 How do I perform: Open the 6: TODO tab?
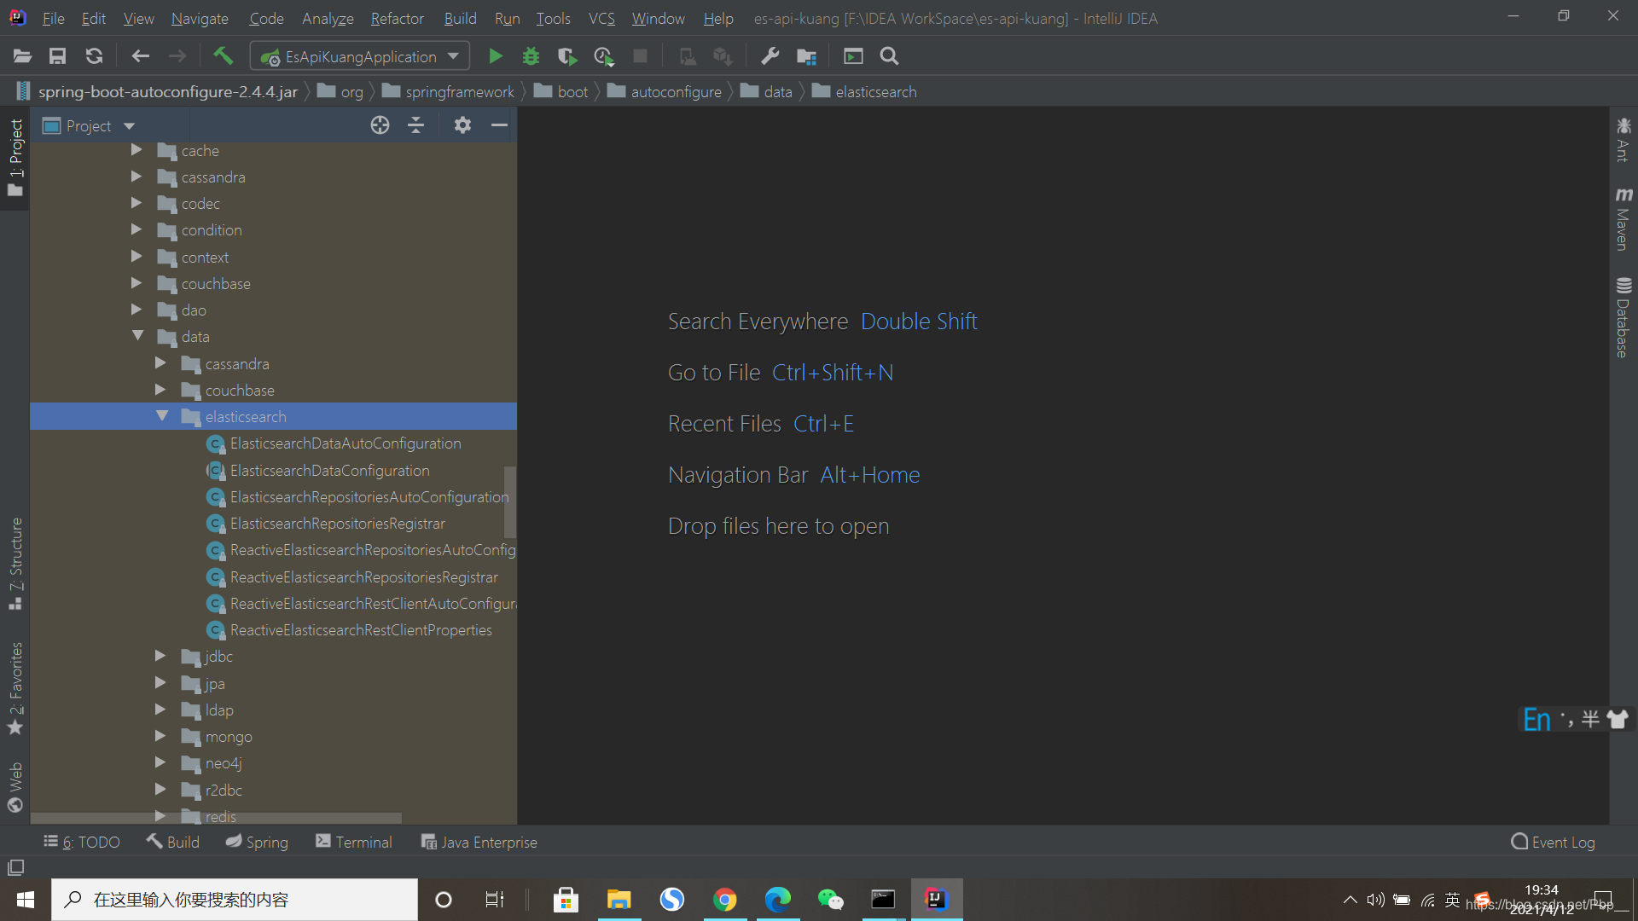[82, 842]
